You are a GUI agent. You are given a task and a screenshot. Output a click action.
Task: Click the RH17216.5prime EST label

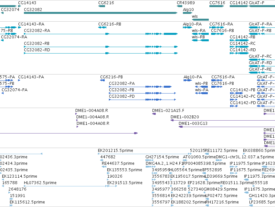pos(222,202)
